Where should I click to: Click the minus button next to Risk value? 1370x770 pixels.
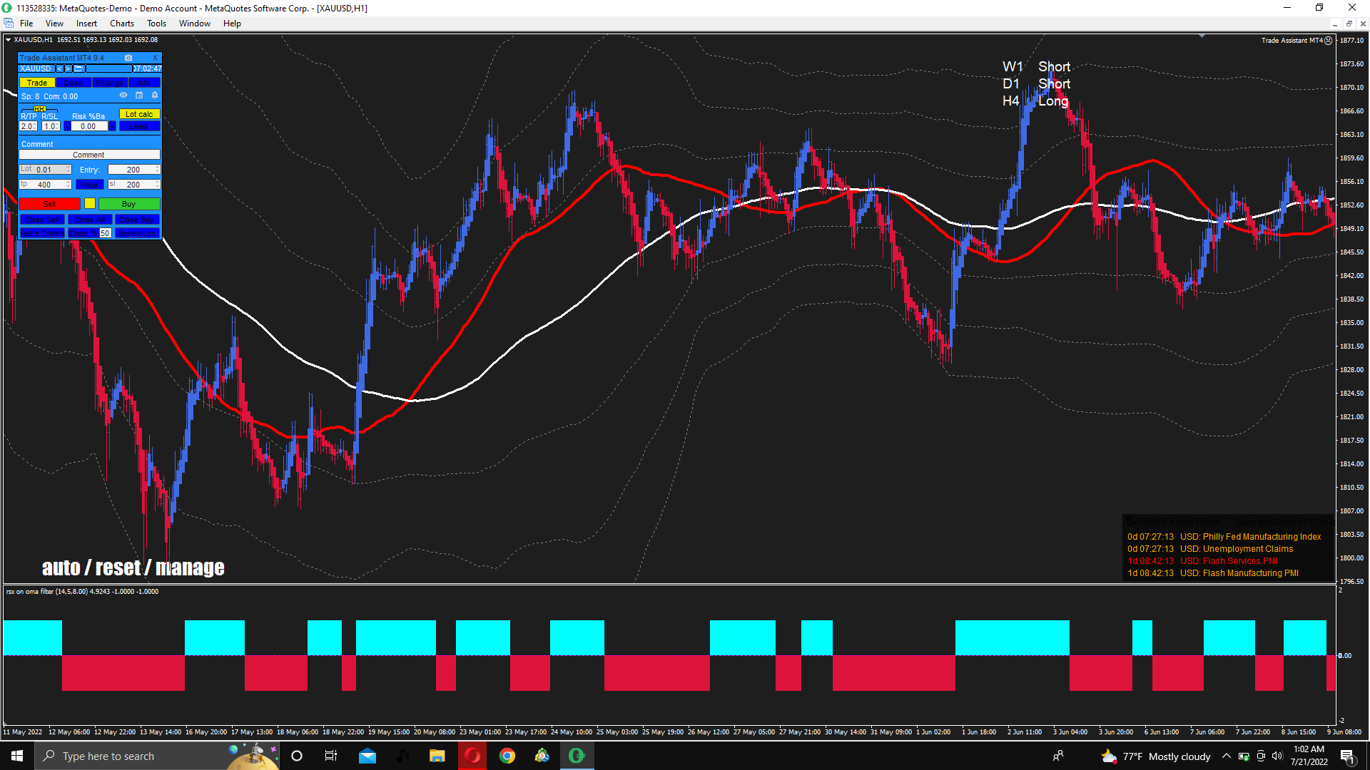tap(67, 126)
